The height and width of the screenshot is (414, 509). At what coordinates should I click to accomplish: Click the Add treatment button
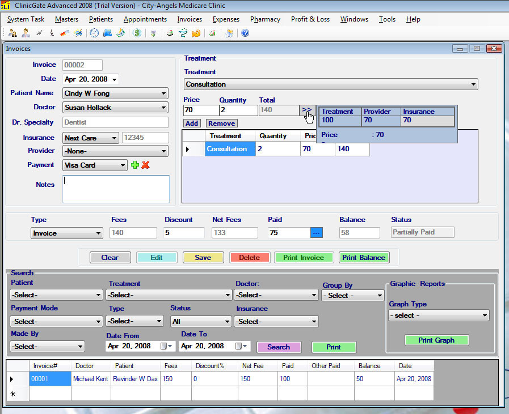coord(192,123)
